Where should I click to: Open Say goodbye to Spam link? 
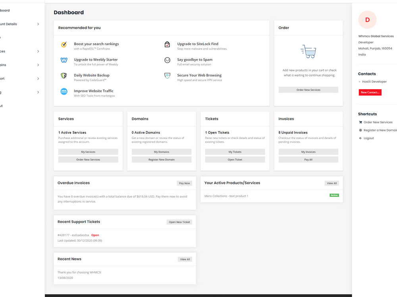point(195,60)
